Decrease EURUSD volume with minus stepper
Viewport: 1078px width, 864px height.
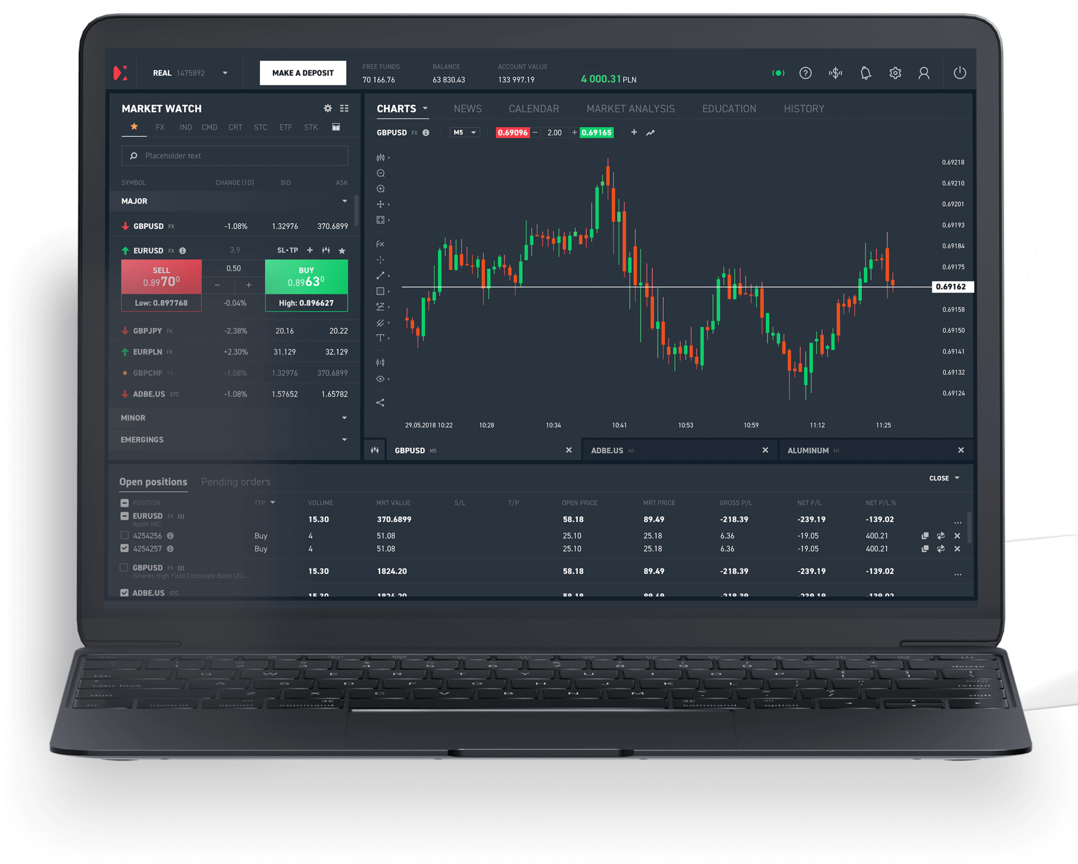pos(217,285)
